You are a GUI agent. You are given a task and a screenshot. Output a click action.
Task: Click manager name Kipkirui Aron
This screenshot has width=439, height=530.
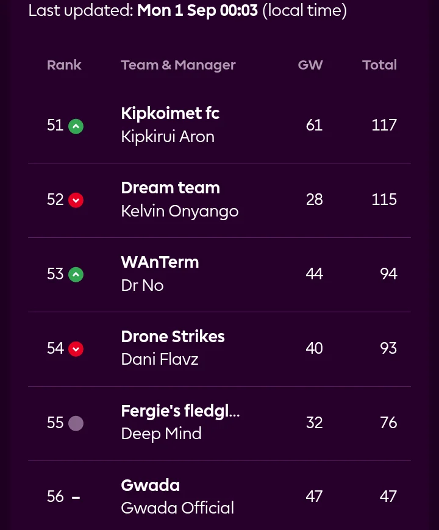pyautogui.click(x=168, y=137)
